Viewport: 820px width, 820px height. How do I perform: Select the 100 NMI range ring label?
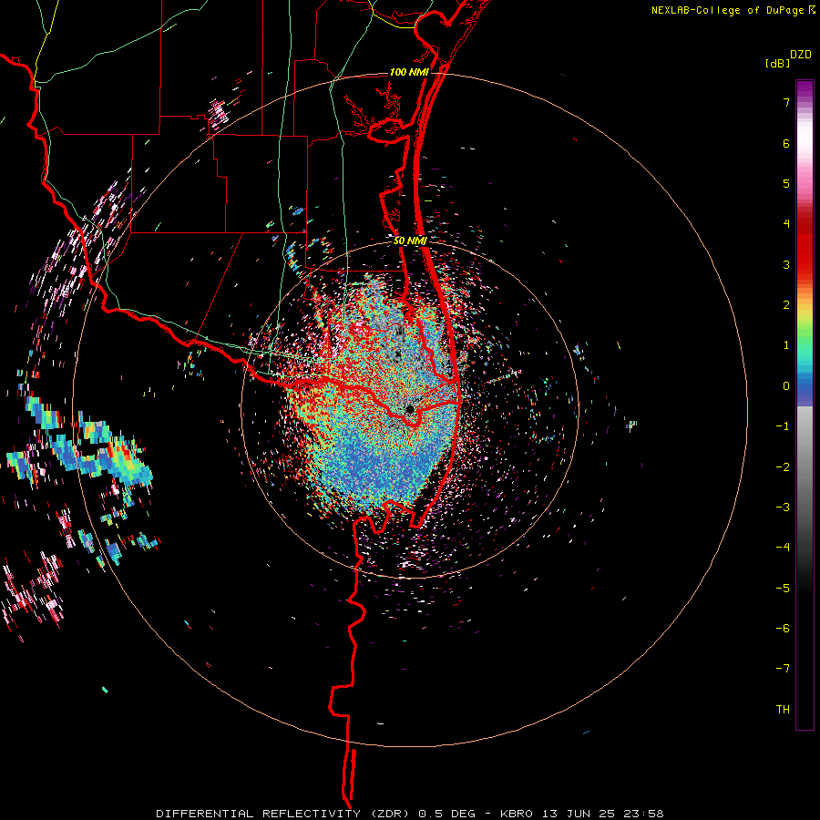click(x=409, y=72)
